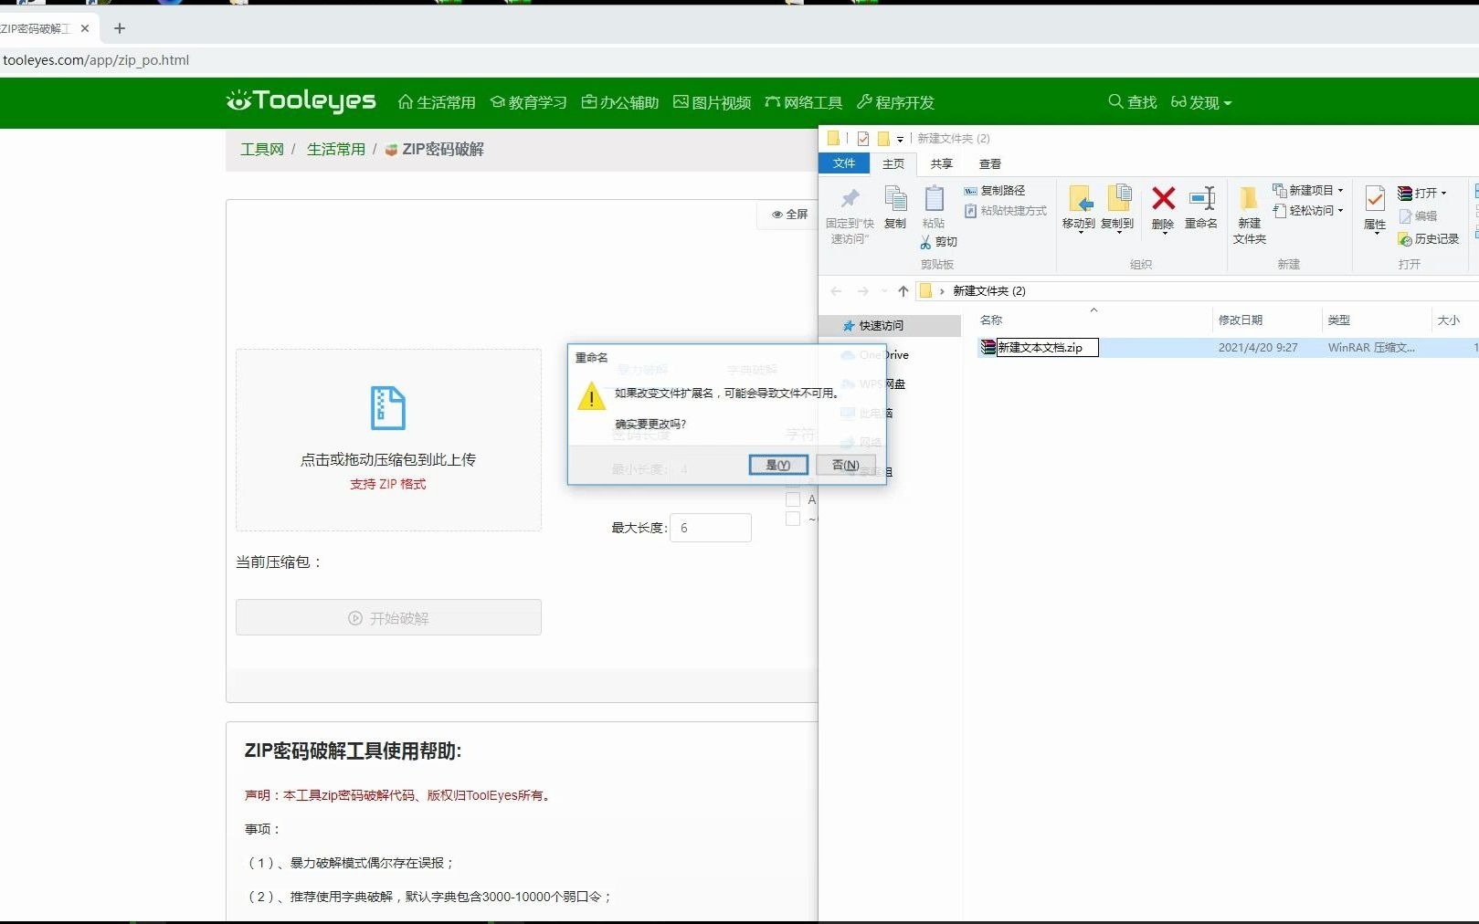Image resolution: width=1479 pixels, height=924 pixels.
Task: Tick the checkbox labeled A
Action: [793, 499]
